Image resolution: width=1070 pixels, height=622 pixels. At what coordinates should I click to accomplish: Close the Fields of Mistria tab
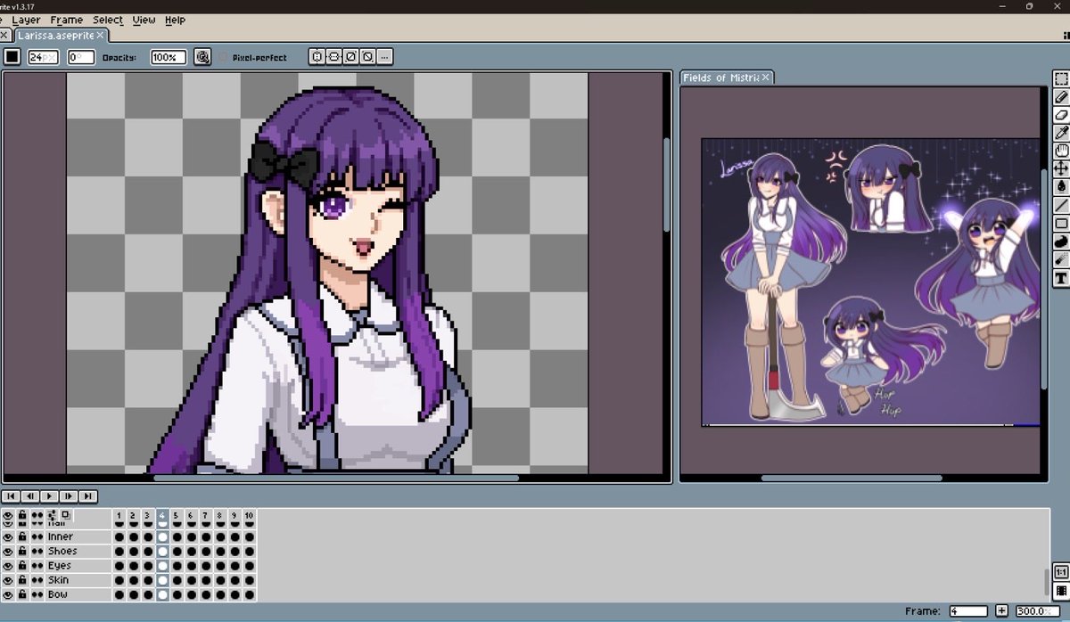click(x=766, y=78)
